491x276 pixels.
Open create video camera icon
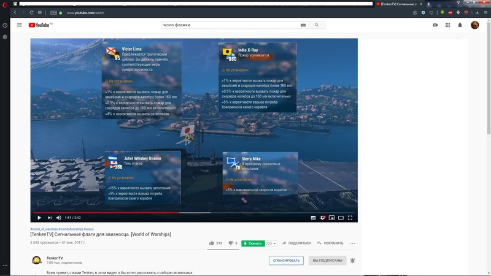pyautogui.click(x=435, y=25)
